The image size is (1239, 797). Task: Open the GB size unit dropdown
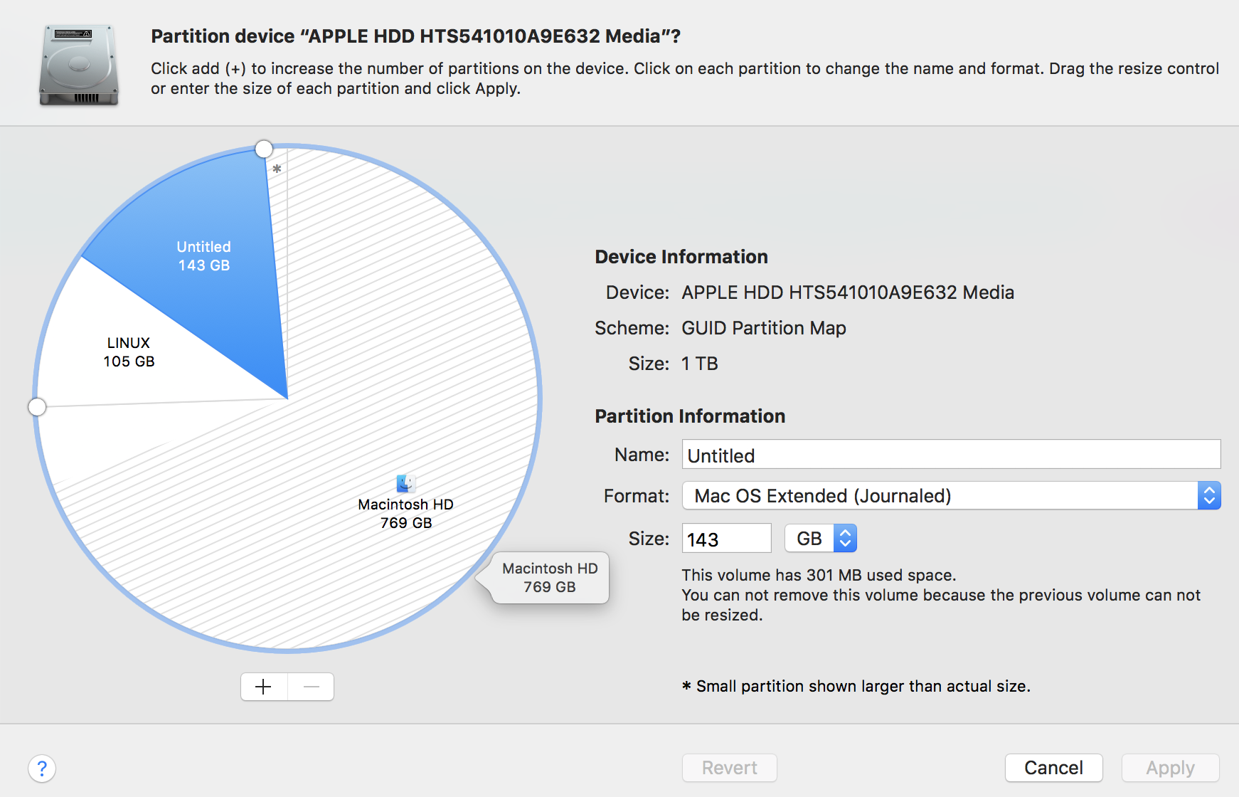pos(821,539)
